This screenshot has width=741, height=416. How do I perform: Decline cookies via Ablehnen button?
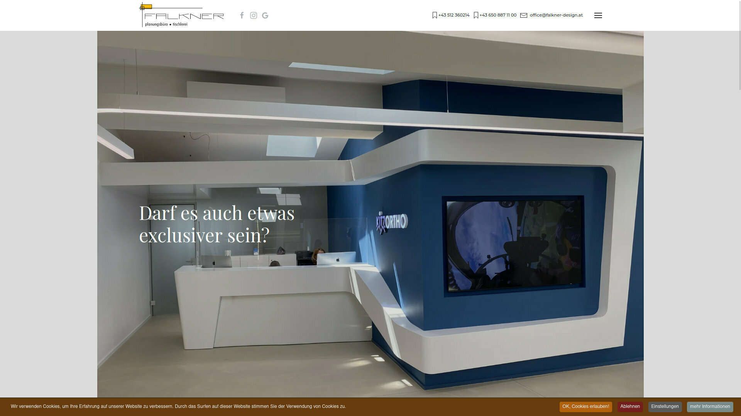pos(630,407)
